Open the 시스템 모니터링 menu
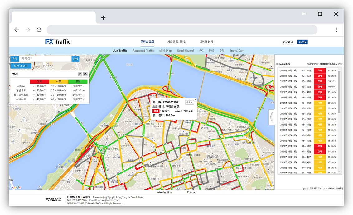This screenshot has width=353, height=215. [176, 42]
